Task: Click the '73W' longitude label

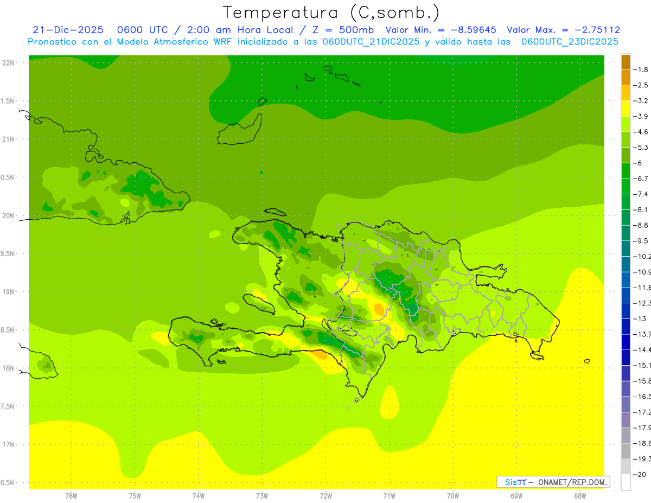Action: click(x=262, y=496)
